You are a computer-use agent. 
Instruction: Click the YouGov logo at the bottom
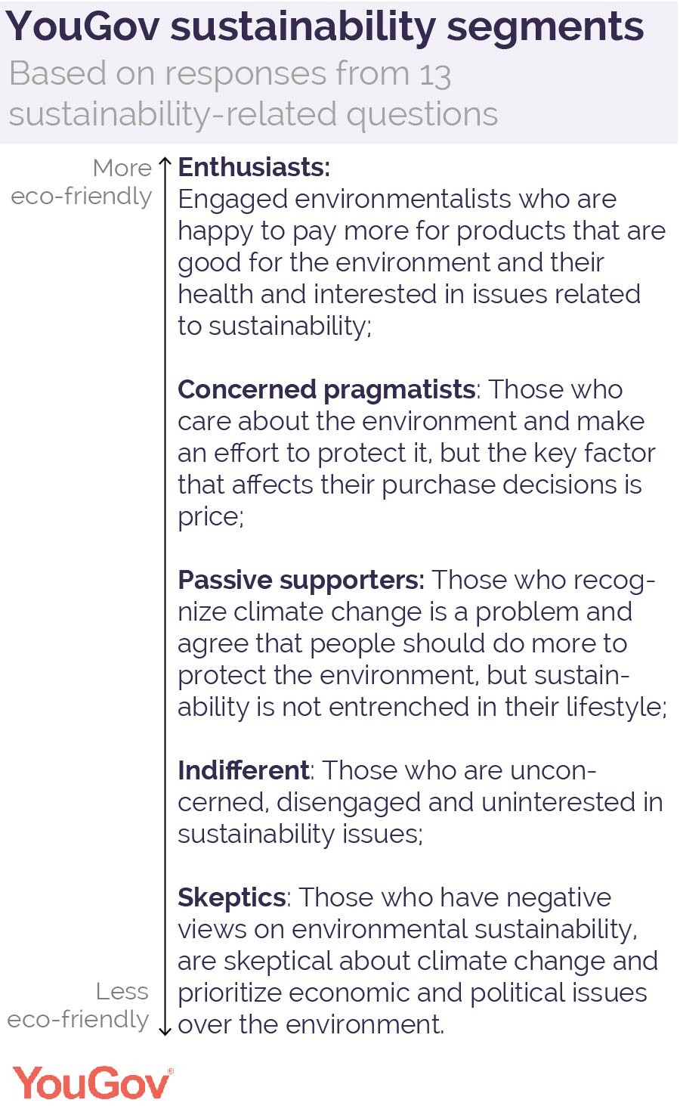tap(91, 1083)
